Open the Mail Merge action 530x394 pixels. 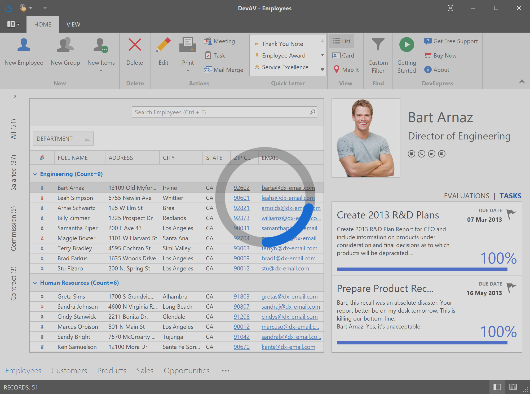point(223,70)
